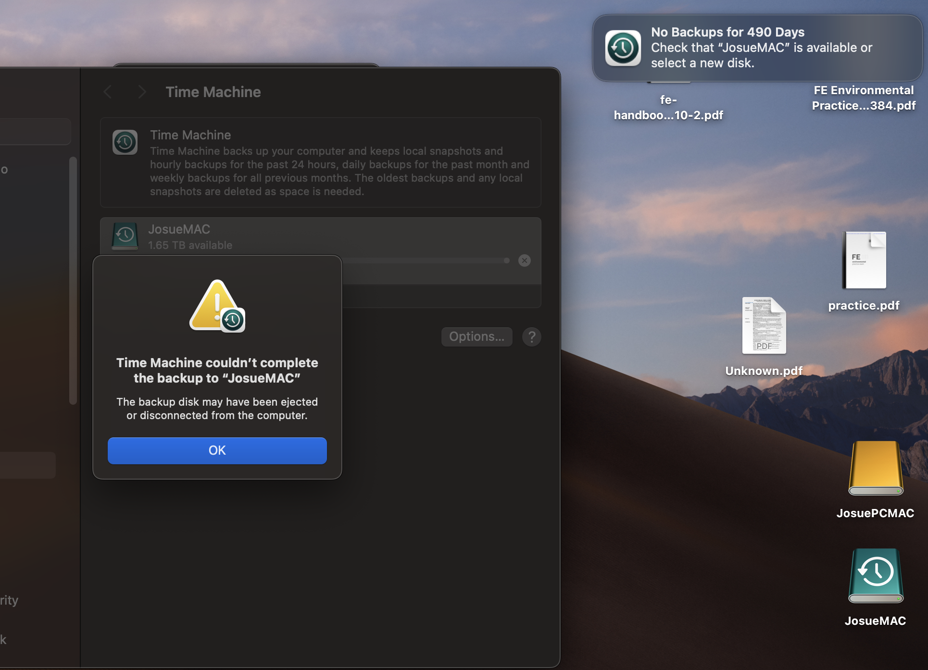The image size is (928, 670).
Task: Cancel the backup progress with the X button
Action: [524, 261]
